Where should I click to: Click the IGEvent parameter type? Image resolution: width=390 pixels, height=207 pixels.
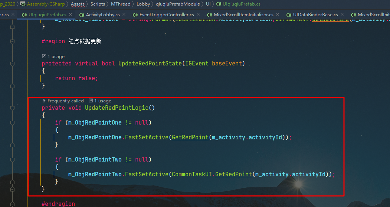pyautogui.click(x=197, y=64)
